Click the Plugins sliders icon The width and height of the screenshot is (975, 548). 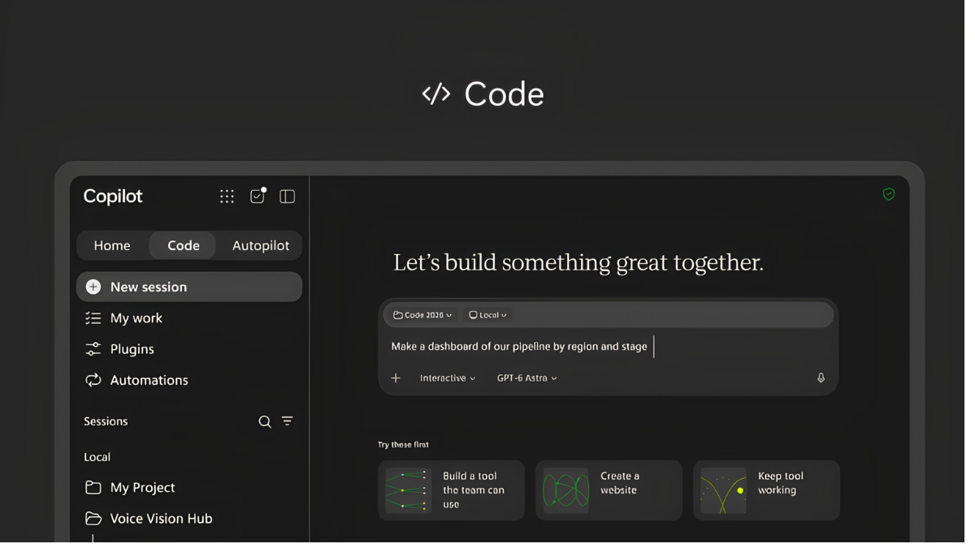click(x=93, y=349)
